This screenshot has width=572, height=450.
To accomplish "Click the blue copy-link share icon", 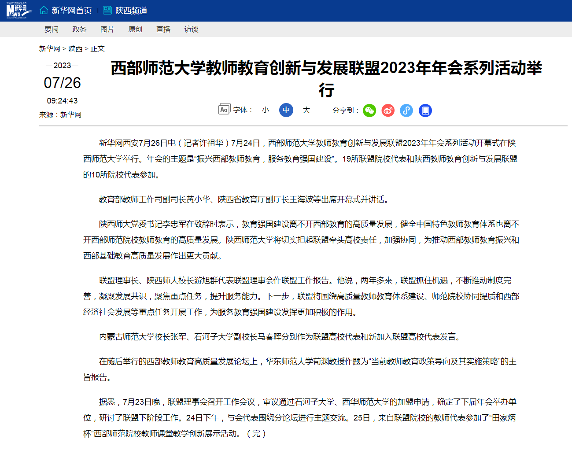I will [406, 110].
